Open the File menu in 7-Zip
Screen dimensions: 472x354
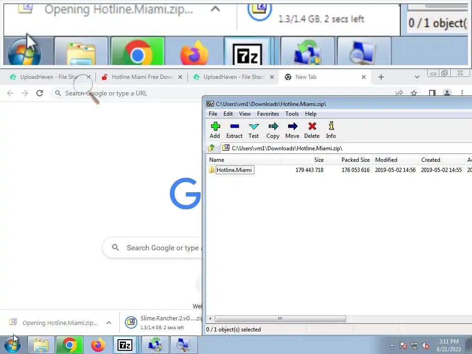tap(213, 114)
